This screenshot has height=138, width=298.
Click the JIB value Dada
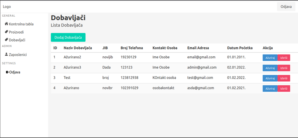[x=106, y=67]
